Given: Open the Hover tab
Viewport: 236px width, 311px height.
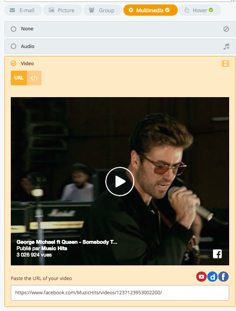Looking at the screenshot, I should (200, 10).
